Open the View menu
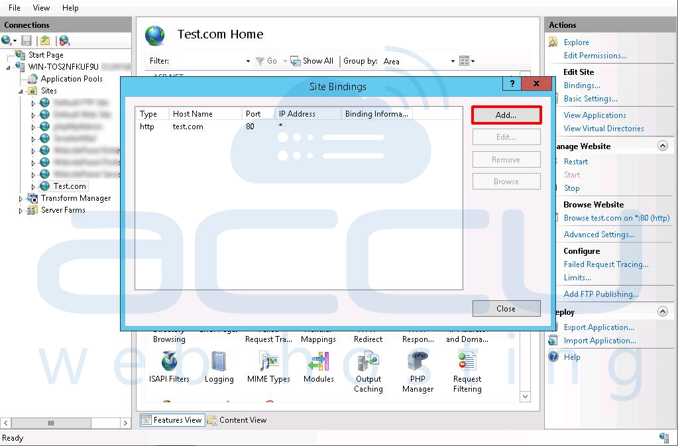Image resolution: width=678 pixels, height=446 pixels. tap(41, 7)
